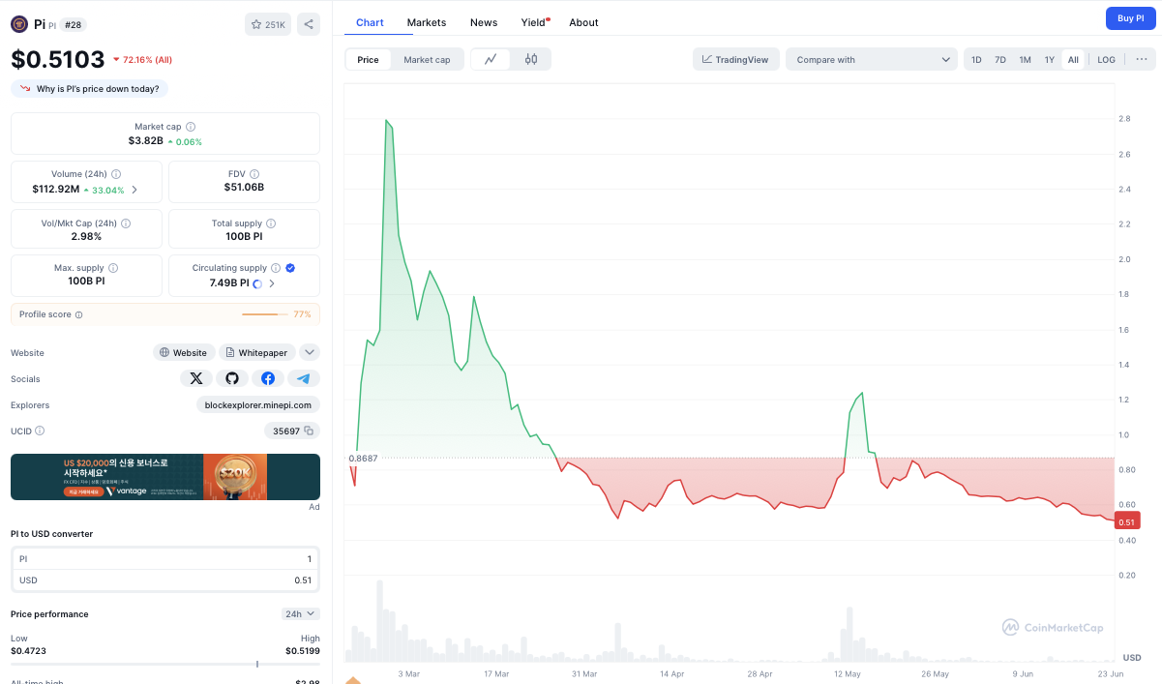Click the $51.06B FDV value

tap(244, 188)
